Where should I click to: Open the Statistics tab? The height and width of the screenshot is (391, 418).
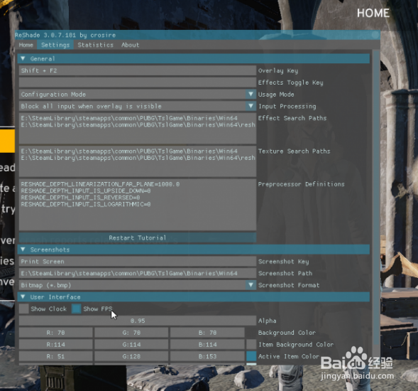click(x=95, y=45)
